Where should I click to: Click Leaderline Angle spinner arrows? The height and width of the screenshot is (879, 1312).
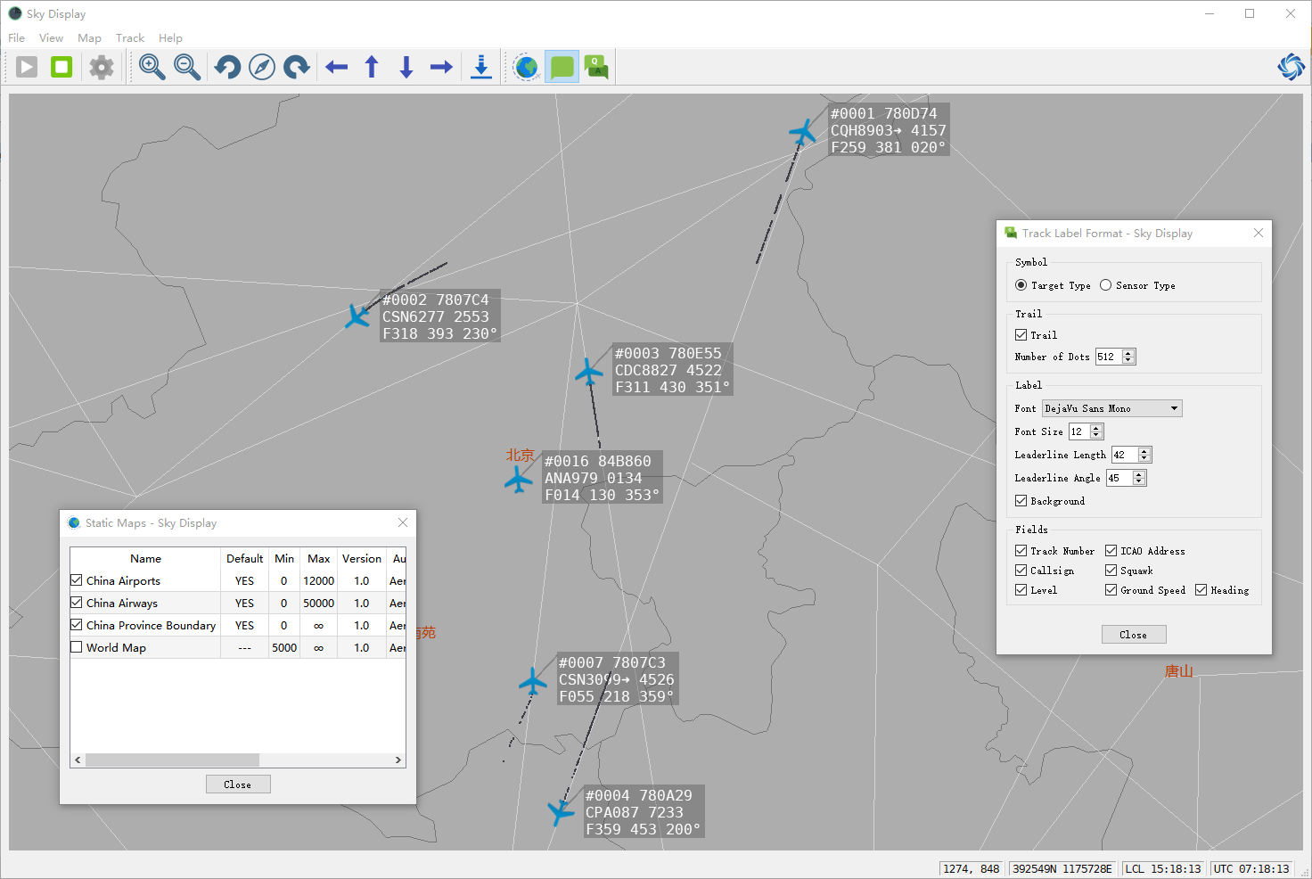1138,478
